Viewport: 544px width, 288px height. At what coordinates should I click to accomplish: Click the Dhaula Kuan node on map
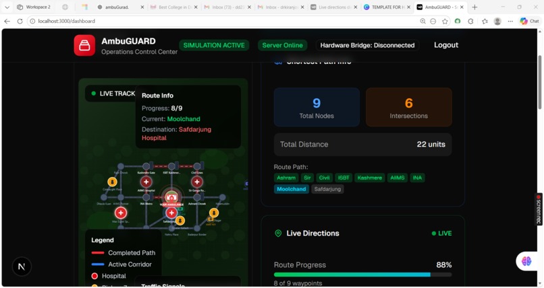104,197
